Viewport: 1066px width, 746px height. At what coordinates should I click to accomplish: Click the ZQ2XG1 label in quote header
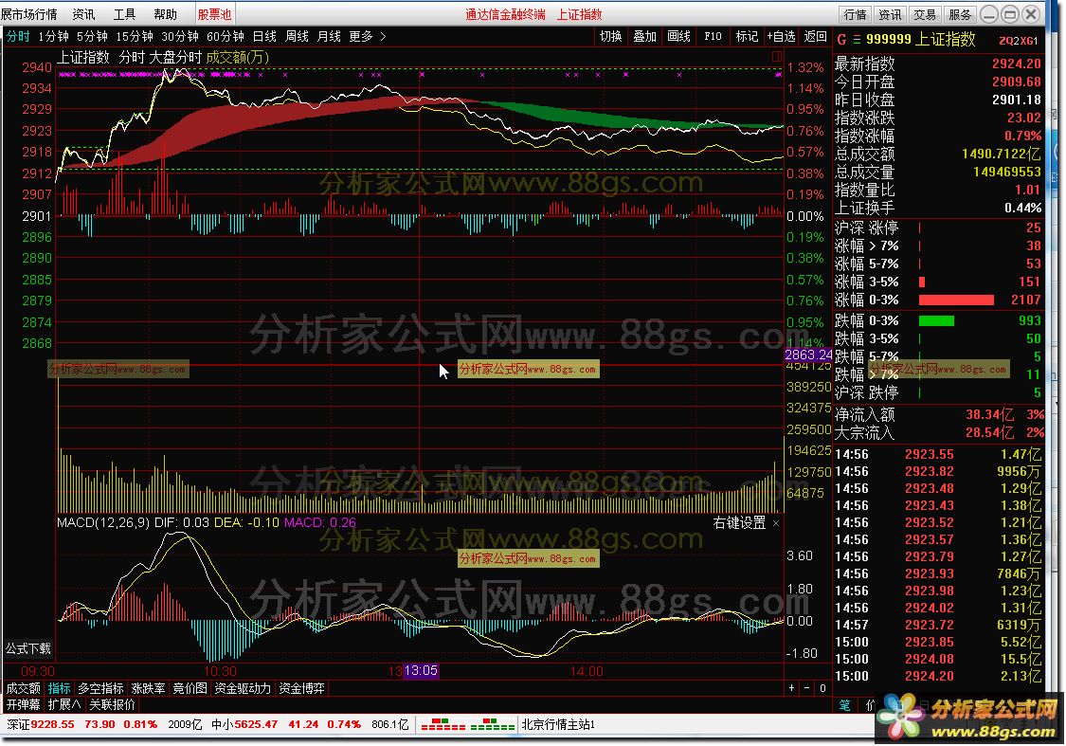(1019, 41)
